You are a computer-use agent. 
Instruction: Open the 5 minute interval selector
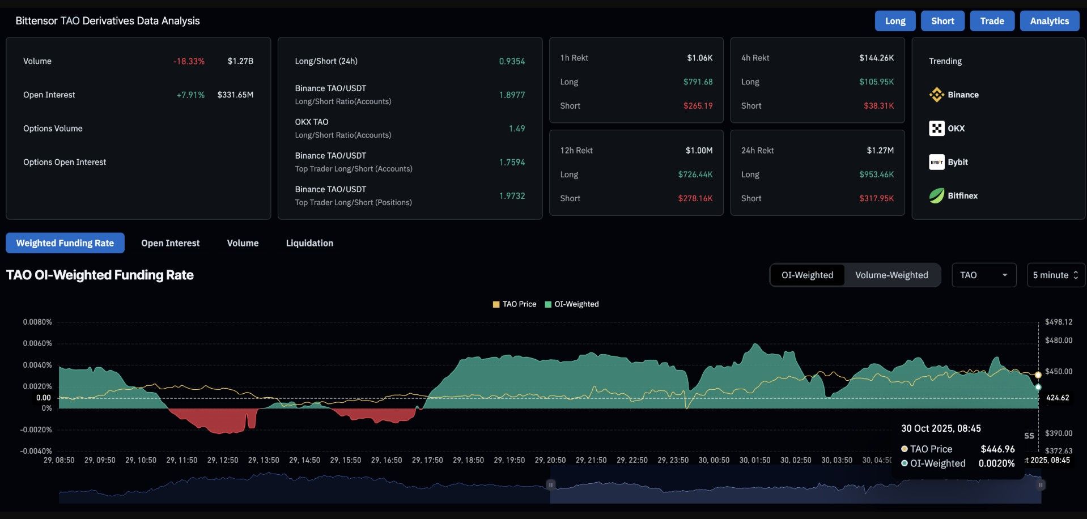[x=1055, y=275]
